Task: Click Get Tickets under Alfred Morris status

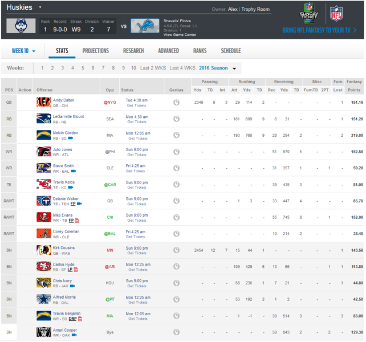Action: (x=138, y=302)
